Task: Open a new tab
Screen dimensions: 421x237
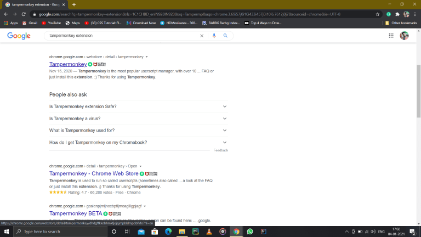Action: point(74,4)
